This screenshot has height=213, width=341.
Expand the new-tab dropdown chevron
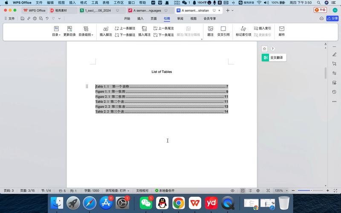coord(232,10)
